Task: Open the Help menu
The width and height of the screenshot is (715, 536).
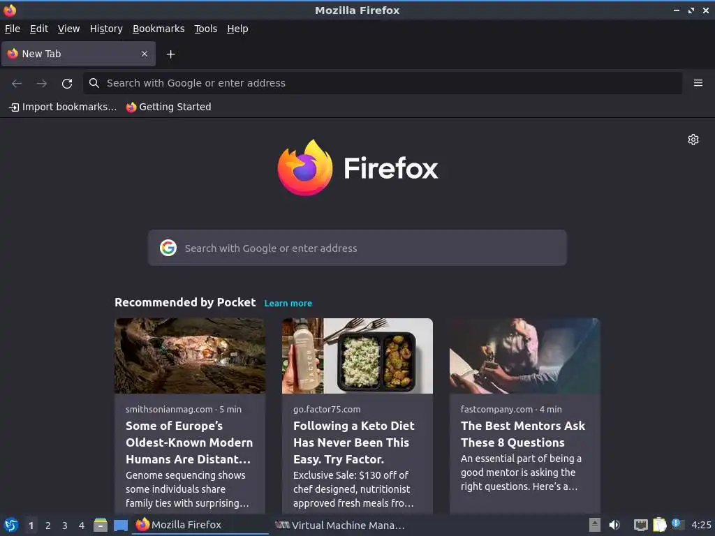Action: (237, 29)
